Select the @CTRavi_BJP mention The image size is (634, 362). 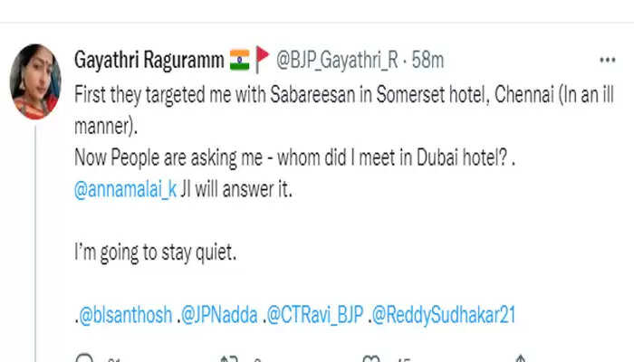coord(314,314)
